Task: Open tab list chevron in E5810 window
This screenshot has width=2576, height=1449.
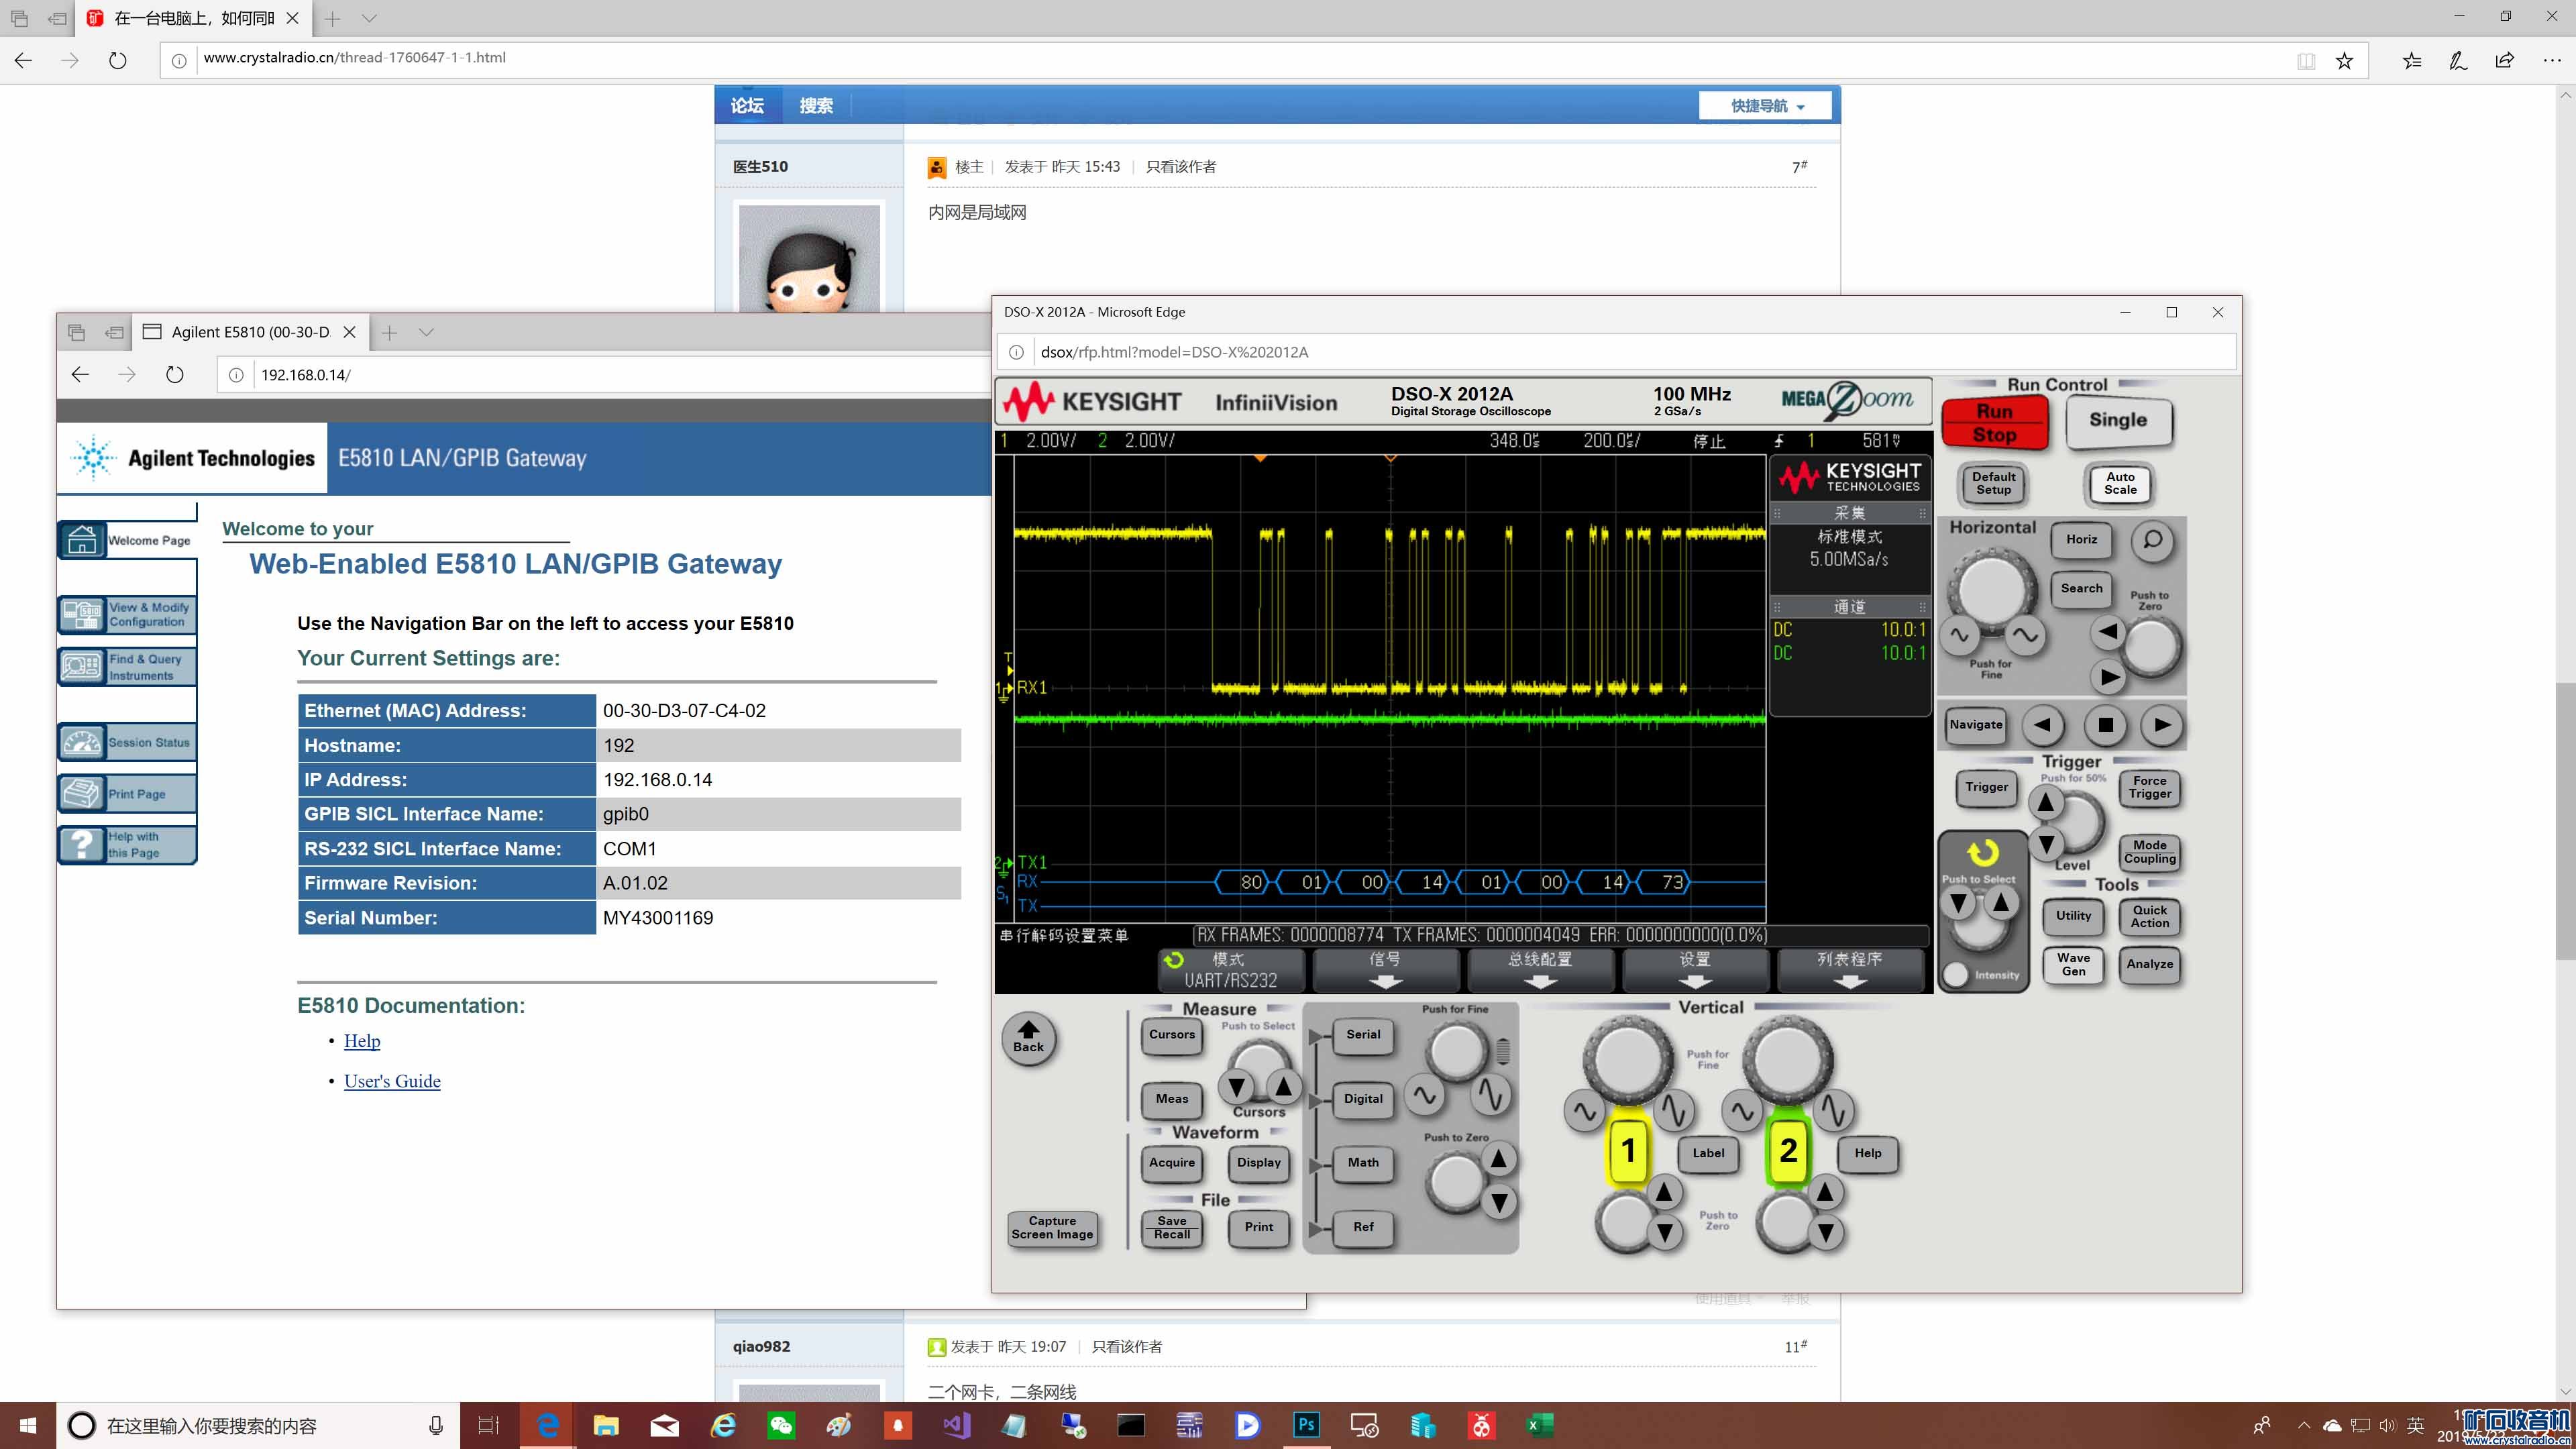Action: [x=426, y=332]
